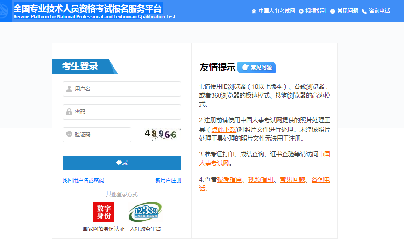Open 咨询电话 in top navigation

(x=379, y=11)
